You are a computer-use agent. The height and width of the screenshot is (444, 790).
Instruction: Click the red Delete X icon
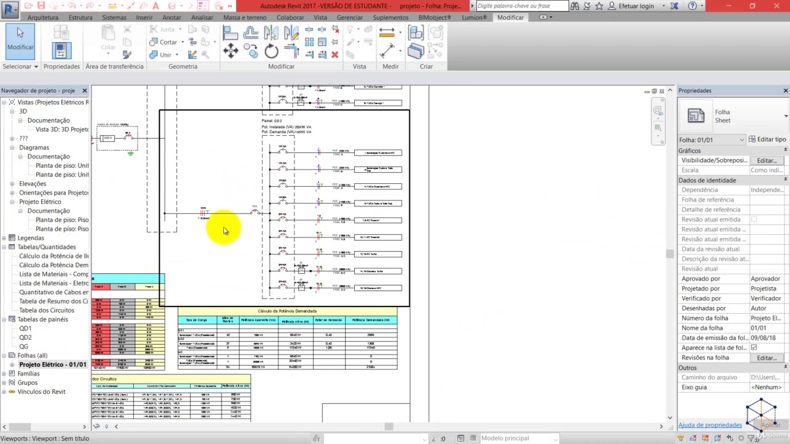pyautogui.click(x=335, y=55)
